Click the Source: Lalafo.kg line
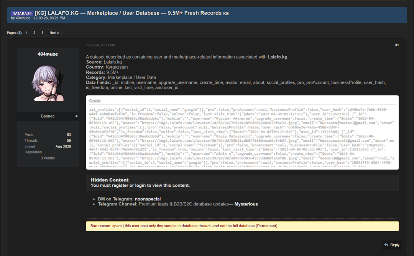 (x=104, y=62)
